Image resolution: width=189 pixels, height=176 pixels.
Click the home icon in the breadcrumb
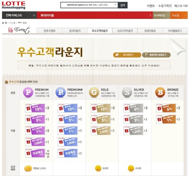coord(3,23)
